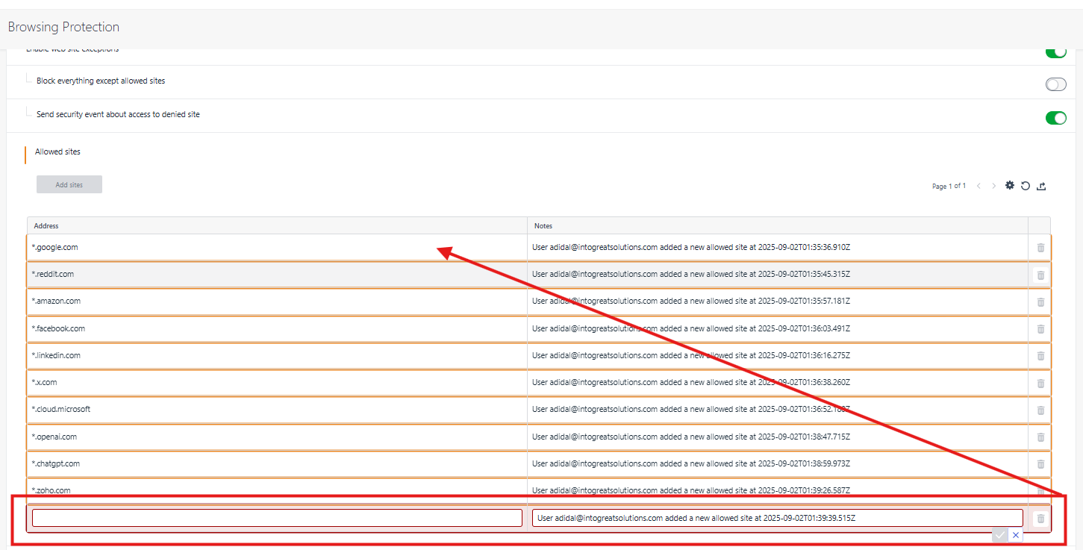Toggle Enable web site exceptions switch
The height and width of the screenshot is (550, 1083).
(1056, 52)
